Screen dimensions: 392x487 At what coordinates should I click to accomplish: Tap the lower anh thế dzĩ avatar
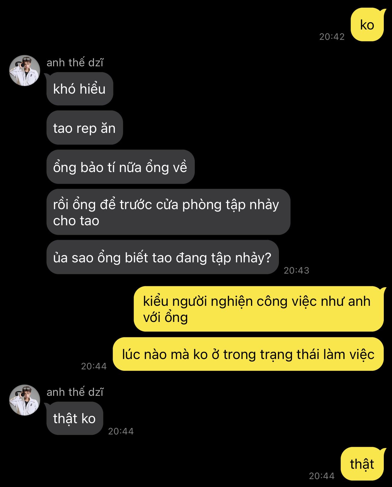(x=25, y=400)
